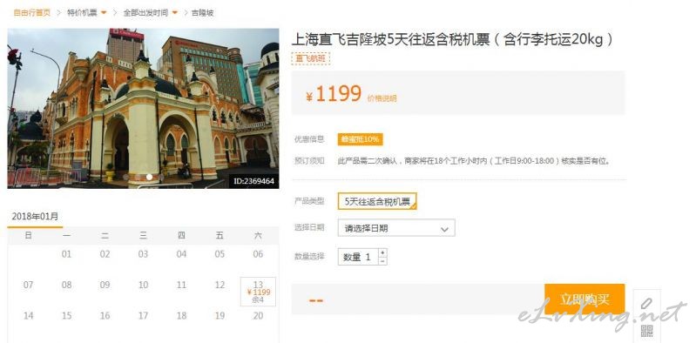Click the 预订须知 booking notice text
This screenshot has height=343, width=696.
click(309, 161)
